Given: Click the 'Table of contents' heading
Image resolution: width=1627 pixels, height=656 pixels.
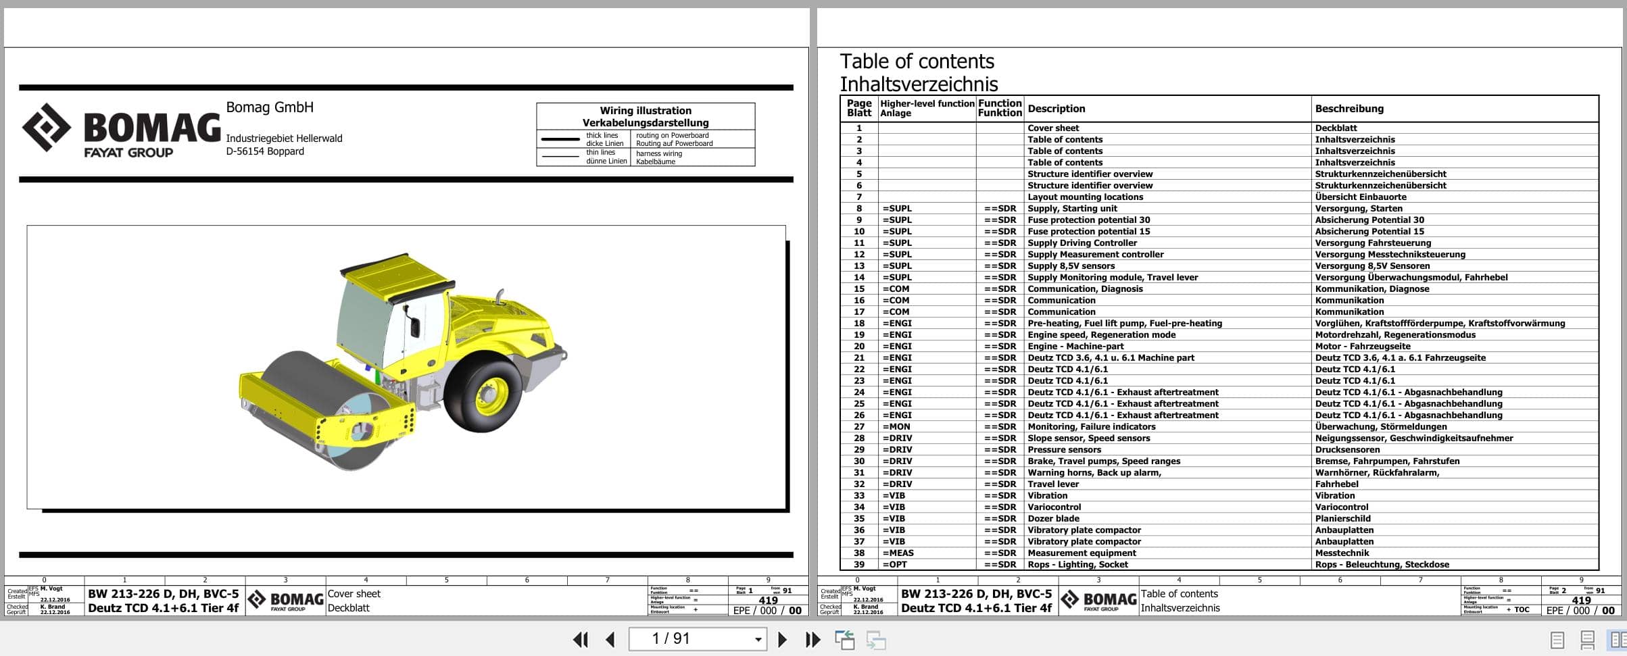Looking at the screenshot, I should click(917, 61).
